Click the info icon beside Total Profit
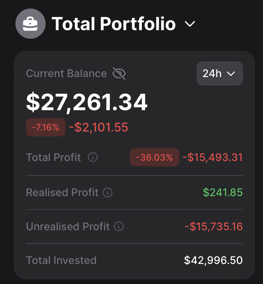The image size is (263, 284). click(93, 157)
